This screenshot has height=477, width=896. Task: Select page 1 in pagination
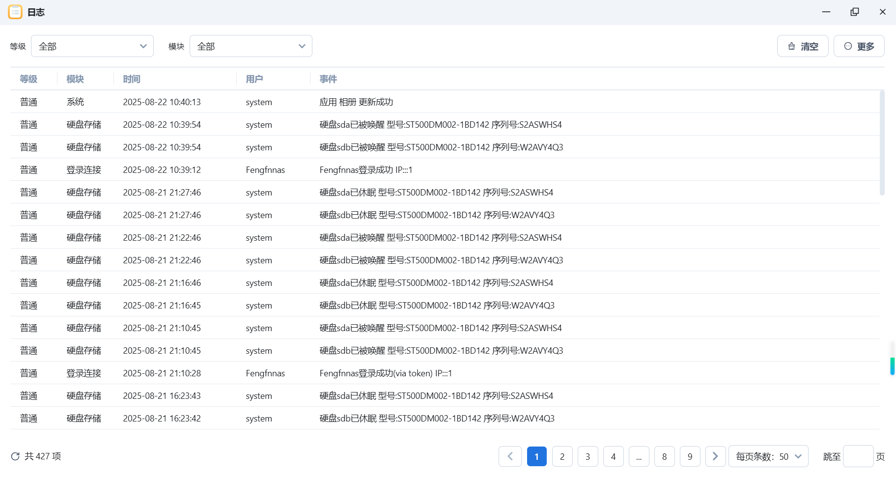(x=536, y=456)
